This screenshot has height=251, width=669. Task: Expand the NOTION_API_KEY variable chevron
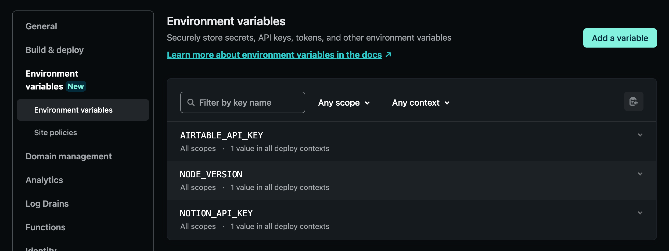click(x=640, y=213)
